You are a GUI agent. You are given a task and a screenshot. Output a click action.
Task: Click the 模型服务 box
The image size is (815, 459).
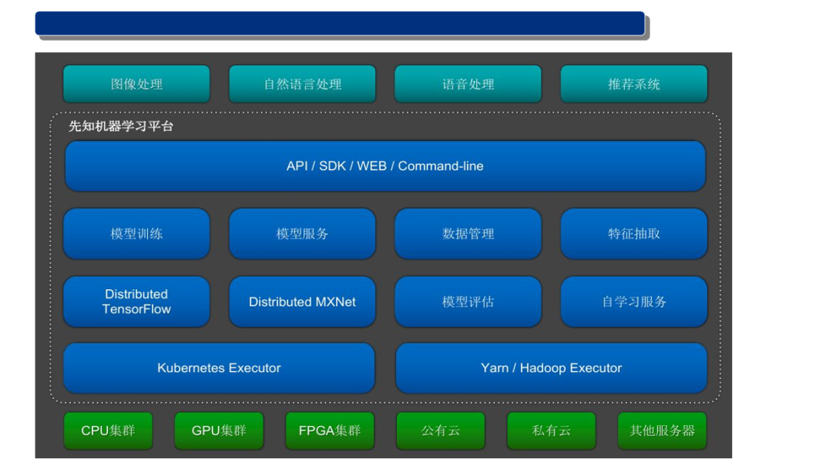click(x=302, y=234)
